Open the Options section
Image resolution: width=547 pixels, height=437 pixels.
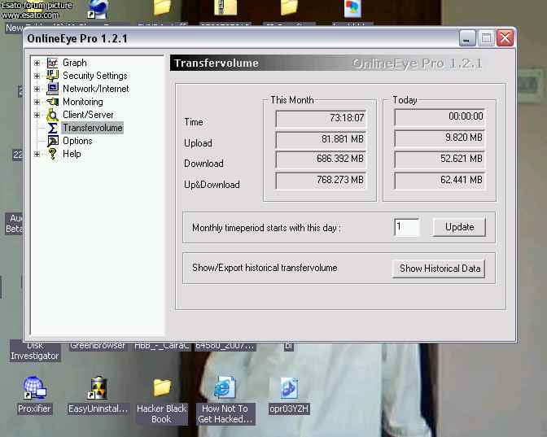(x=77, y=141)
